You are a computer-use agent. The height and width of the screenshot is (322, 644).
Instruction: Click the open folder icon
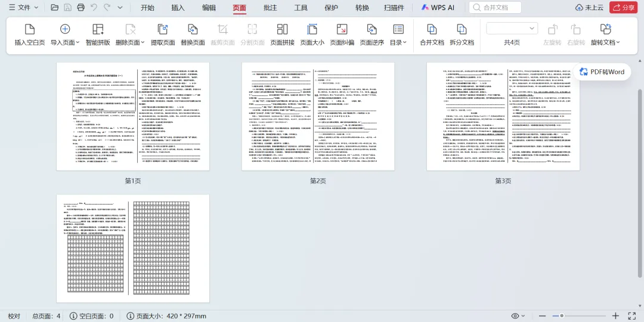[x=55, y=7]
